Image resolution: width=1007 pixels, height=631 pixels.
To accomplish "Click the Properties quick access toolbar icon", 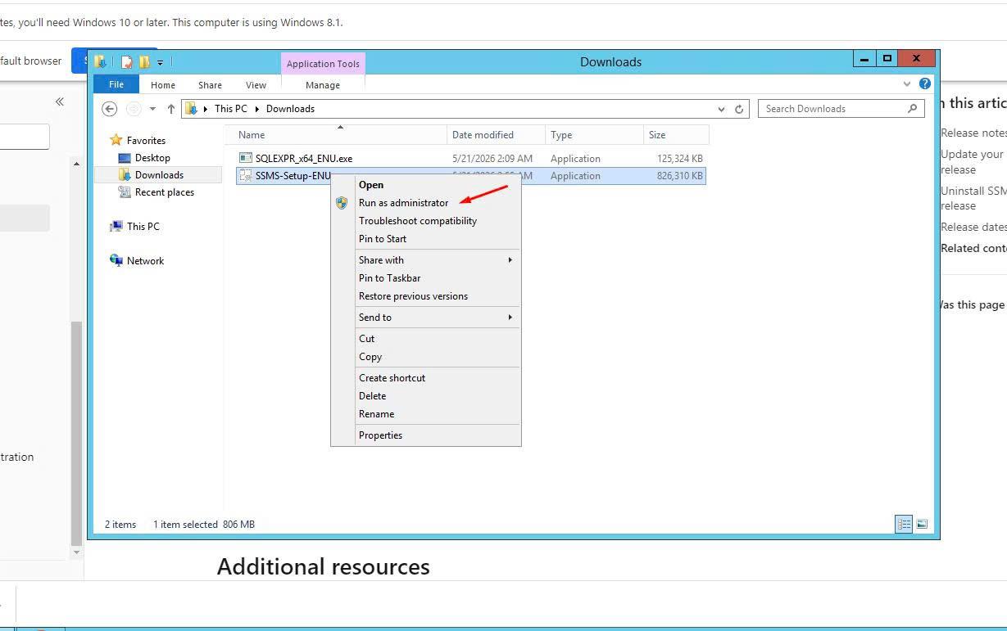I will coord(127,62).
